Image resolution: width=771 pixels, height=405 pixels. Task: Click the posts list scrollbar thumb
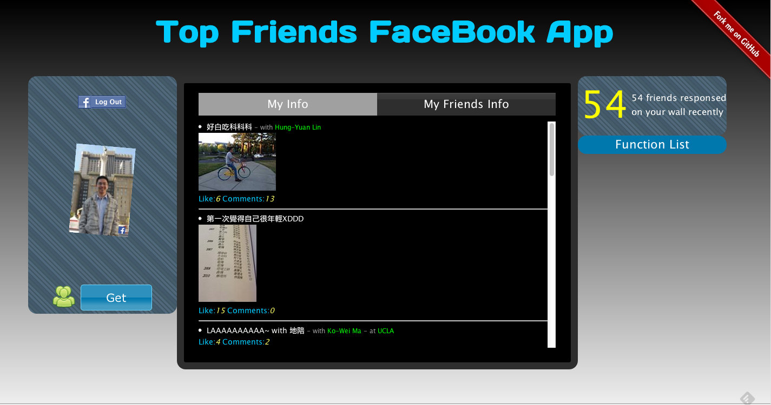(552, 149)
